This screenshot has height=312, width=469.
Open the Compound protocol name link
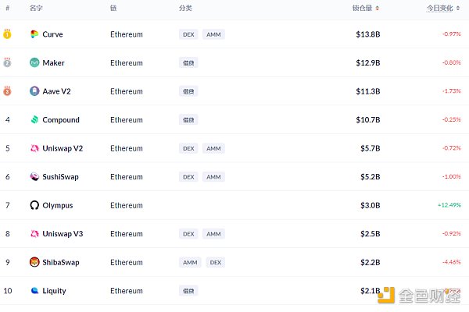[x=61, y=120]
